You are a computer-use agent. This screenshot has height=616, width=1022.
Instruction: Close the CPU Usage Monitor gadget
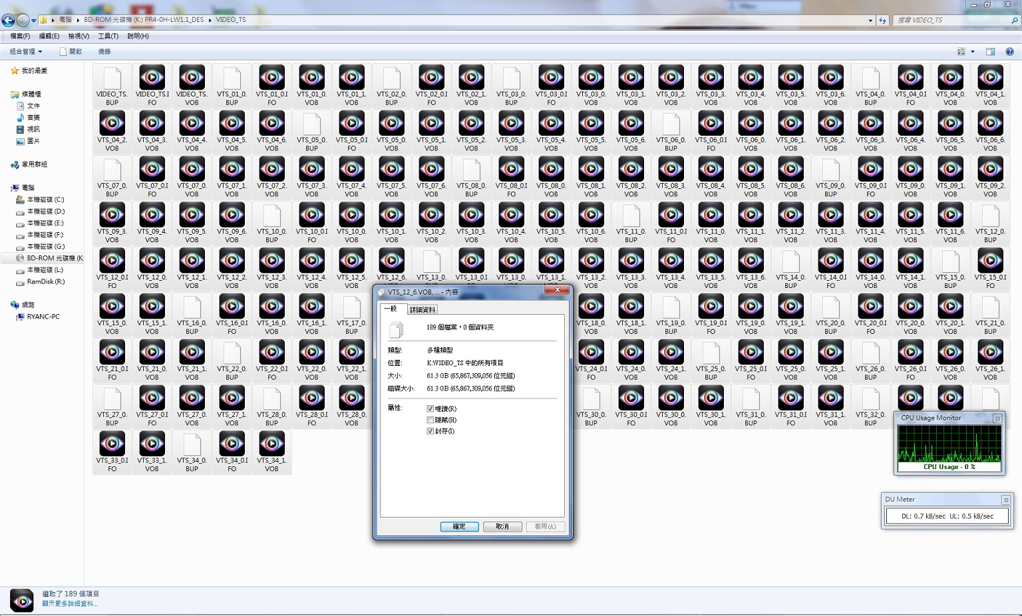tap(997, 418)
